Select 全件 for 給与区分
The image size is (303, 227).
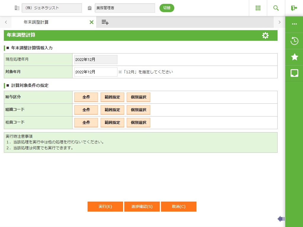pyautogui.click(x=86, y=97)
